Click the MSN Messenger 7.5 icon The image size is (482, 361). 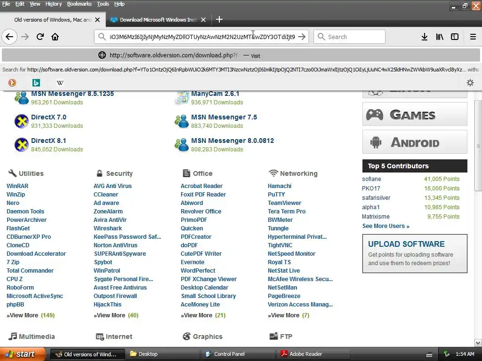coord(182,121)
